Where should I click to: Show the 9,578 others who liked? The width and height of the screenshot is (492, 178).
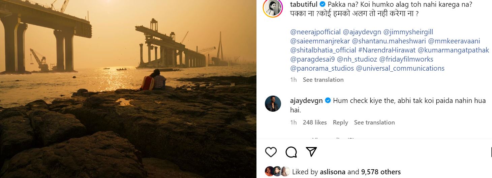tap(381, 172)
